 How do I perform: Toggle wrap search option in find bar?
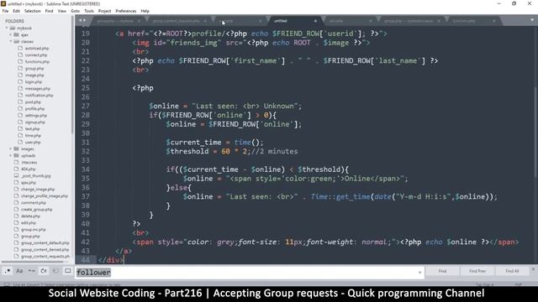pos(44,271)
